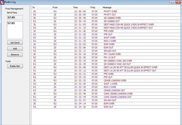
Task: Click the Send freq input field
Action: tap(15, 18)
